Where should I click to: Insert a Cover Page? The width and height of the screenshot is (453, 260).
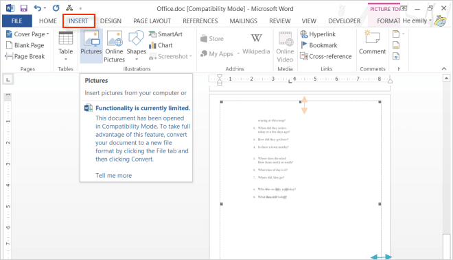pyautogui.click(x=27, y=34)
